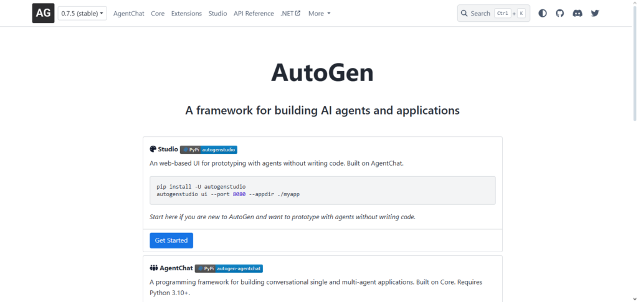Click the framework for building AI agents subtitle
Viewport: 638px width, 302px height.
pyautogui.click(x=322, y=110)
